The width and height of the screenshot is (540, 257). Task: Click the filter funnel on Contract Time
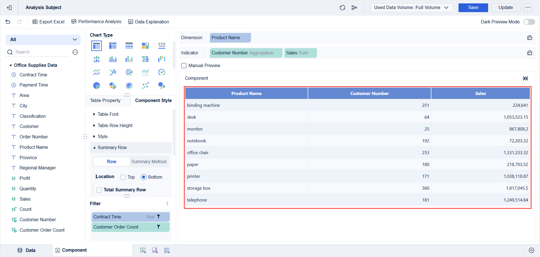coord(158,217)
